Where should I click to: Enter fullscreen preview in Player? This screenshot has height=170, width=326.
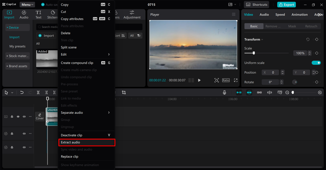point(236,80)
